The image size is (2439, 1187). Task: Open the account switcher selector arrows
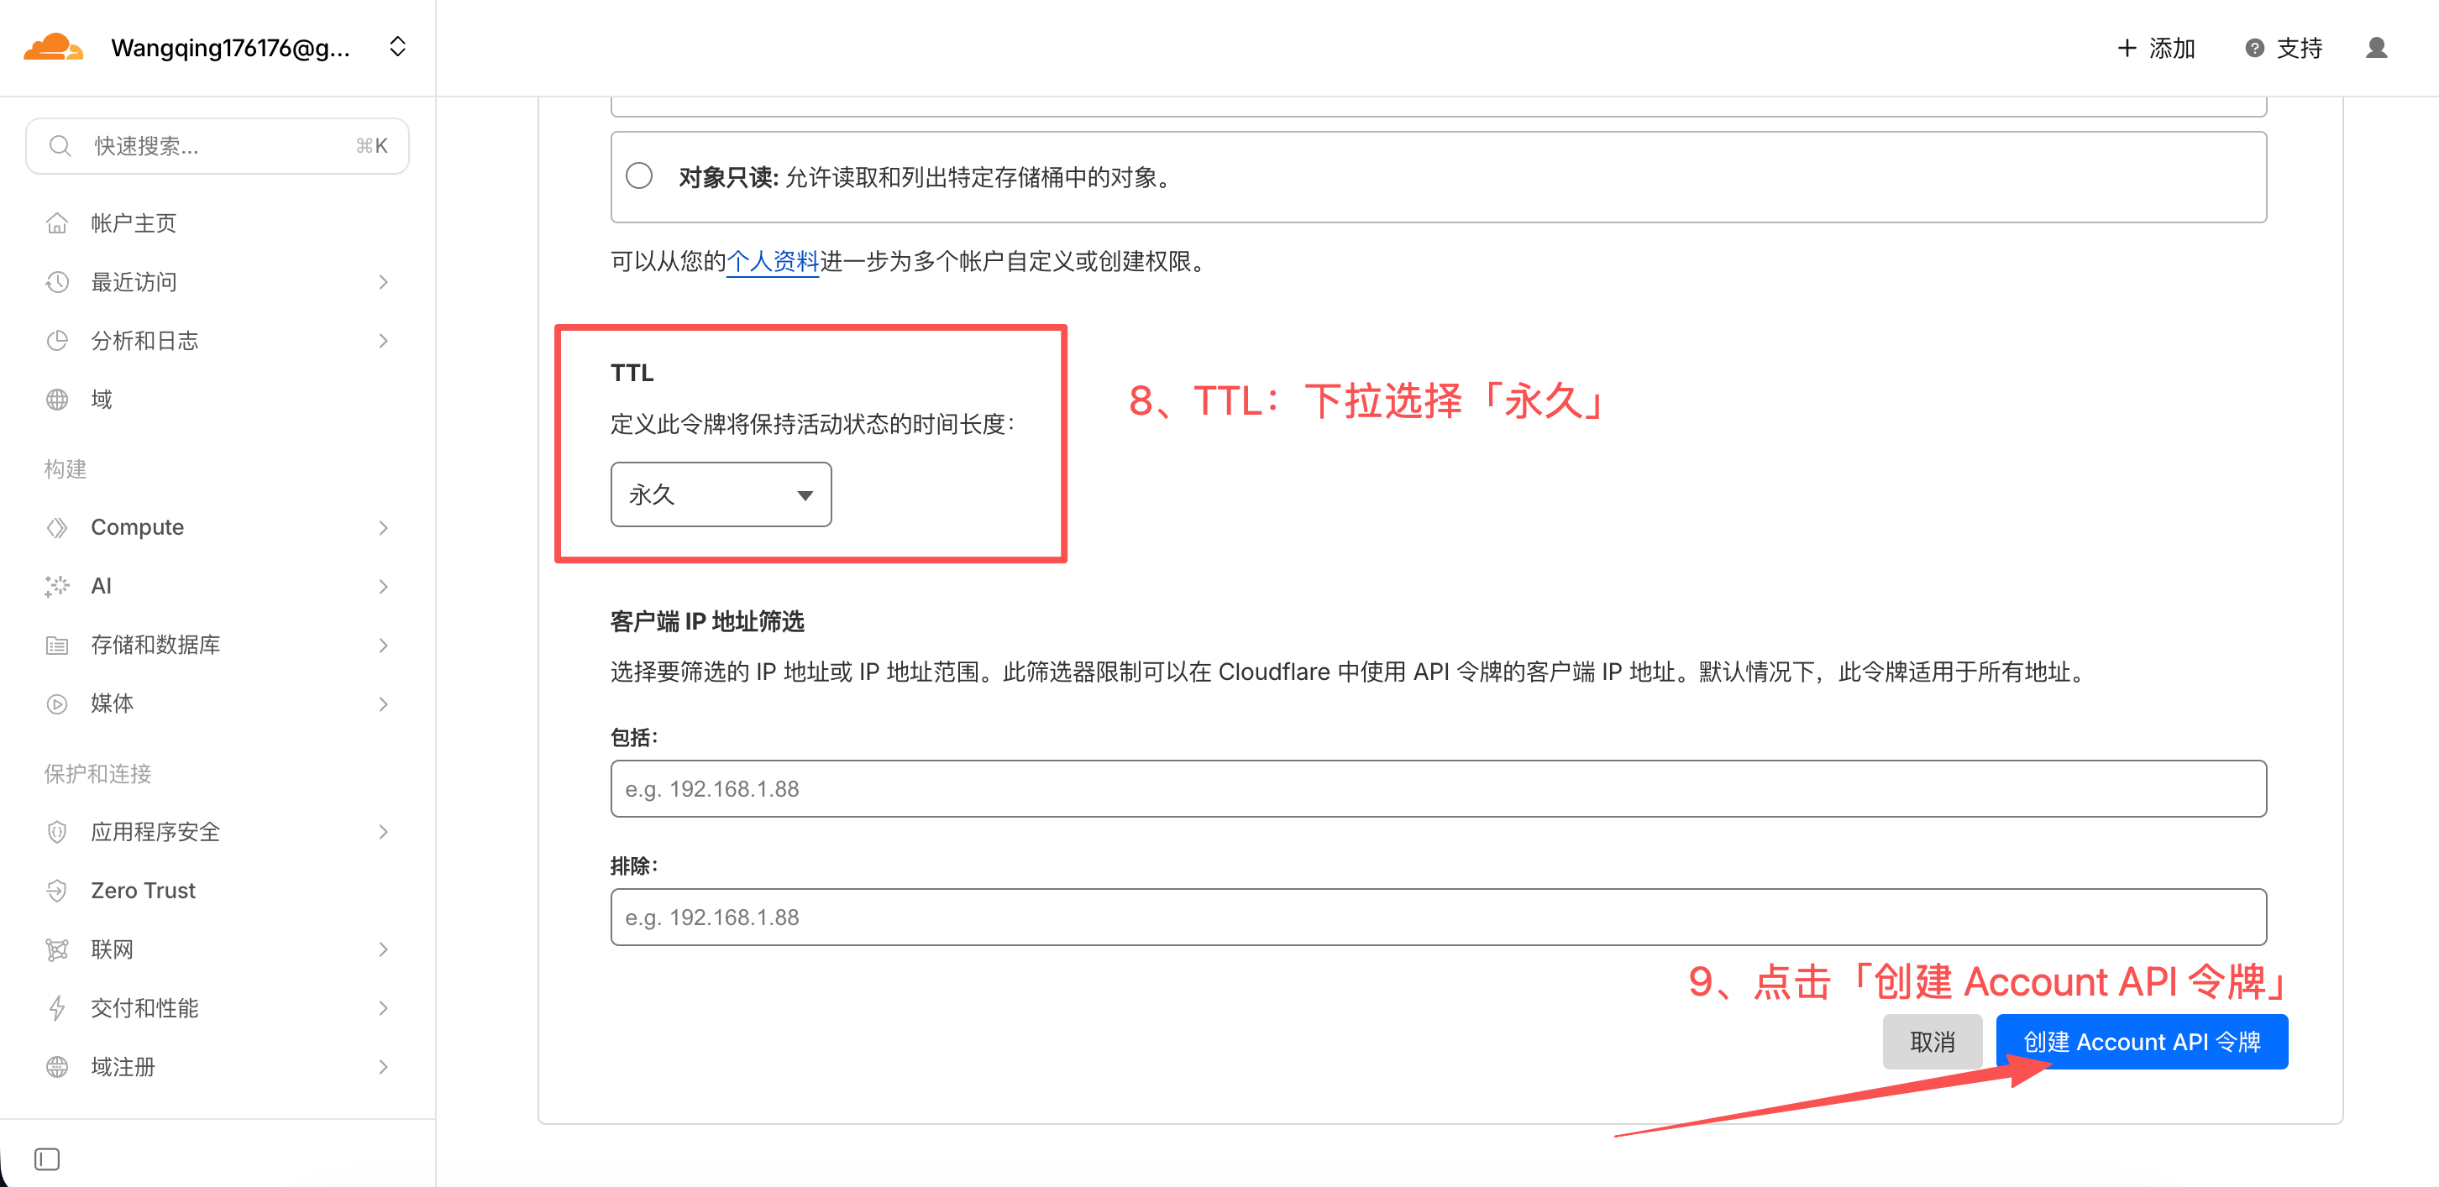pos(397,47)
